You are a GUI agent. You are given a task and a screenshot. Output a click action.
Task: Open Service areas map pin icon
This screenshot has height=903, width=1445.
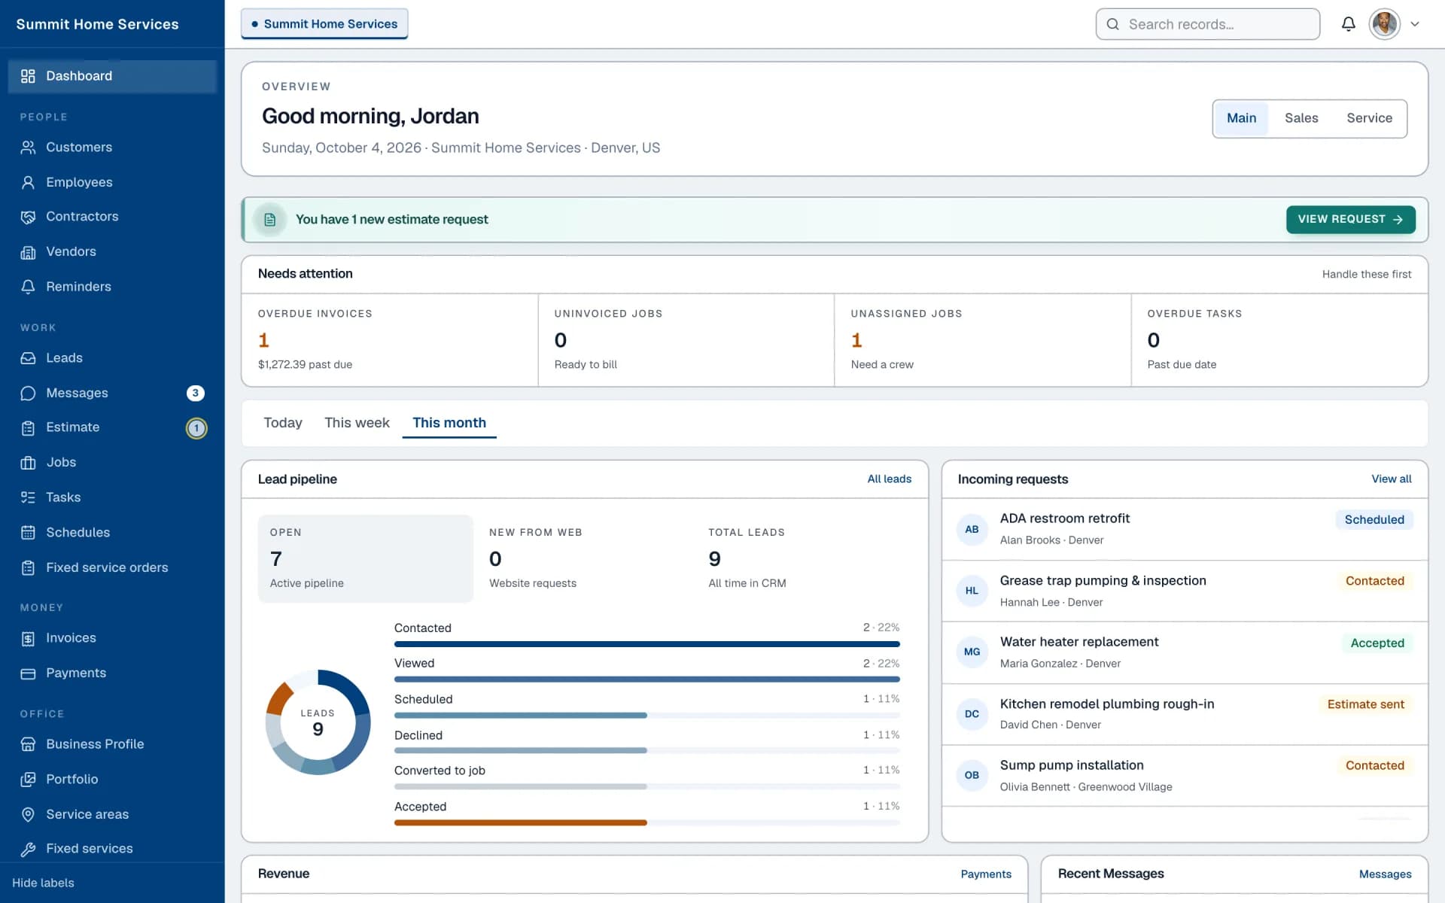click(28, 814)
